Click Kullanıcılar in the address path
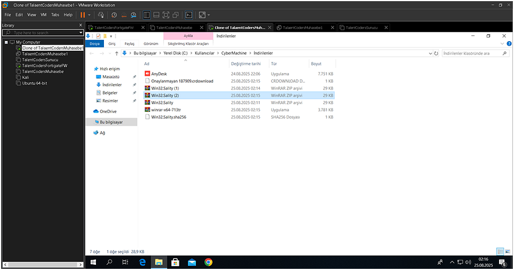 coord(204,53)
